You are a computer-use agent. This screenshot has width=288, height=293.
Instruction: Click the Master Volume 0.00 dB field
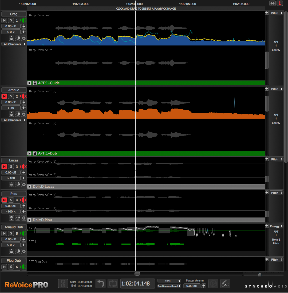pyautogui.click(x=192, y=286)
